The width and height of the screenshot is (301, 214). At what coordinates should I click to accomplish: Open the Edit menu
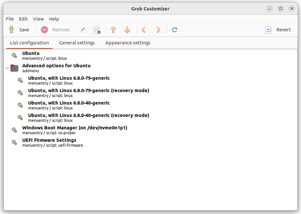(x=23, y=19)
